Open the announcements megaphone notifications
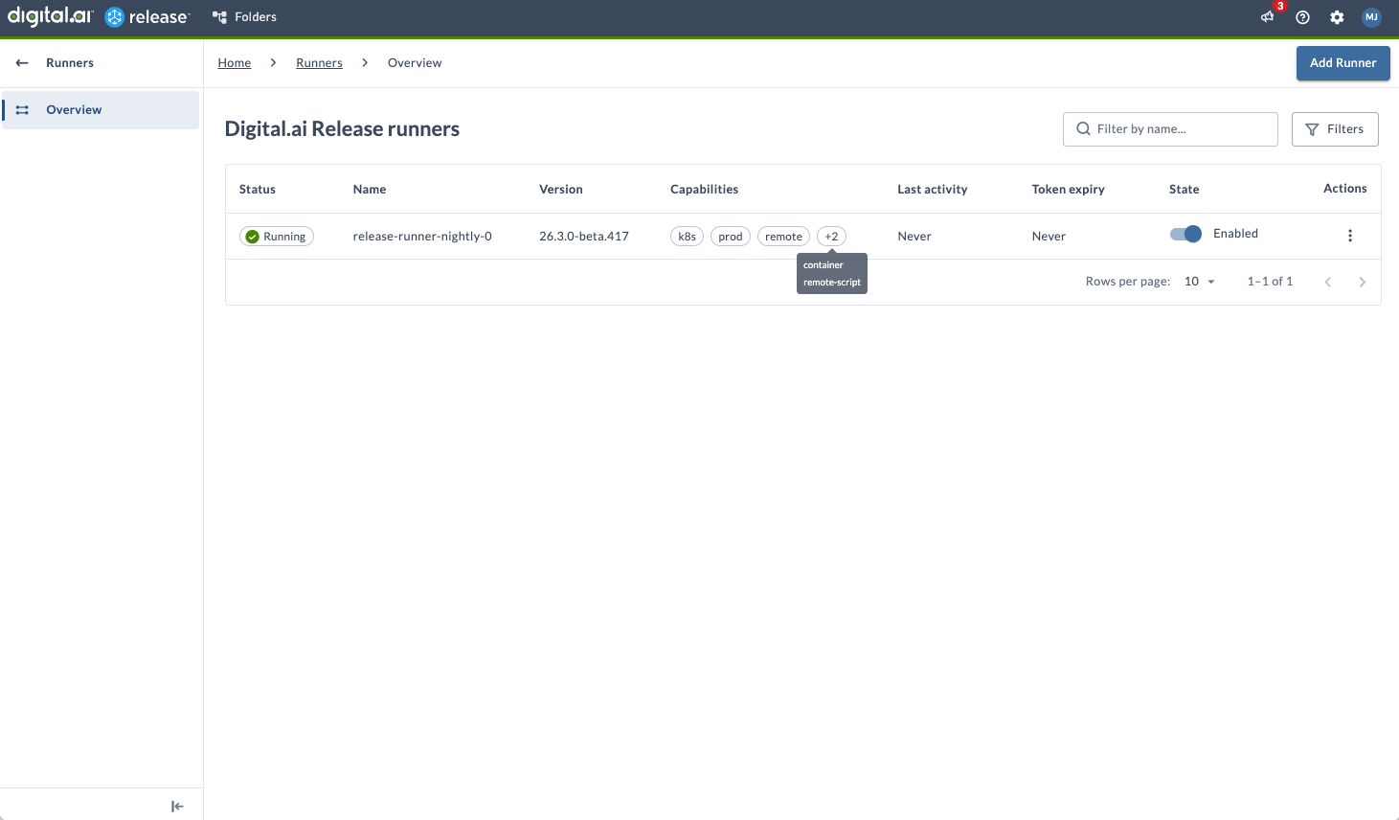The image size is (1399, 820). tap(1268, 17)
